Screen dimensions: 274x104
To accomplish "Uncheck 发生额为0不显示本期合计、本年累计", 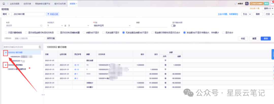I will click(x=184, y=33).
